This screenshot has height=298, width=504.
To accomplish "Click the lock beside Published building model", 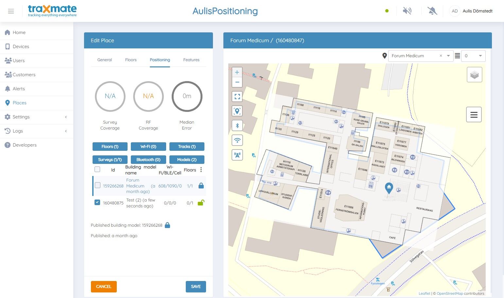I will (167, 225).
